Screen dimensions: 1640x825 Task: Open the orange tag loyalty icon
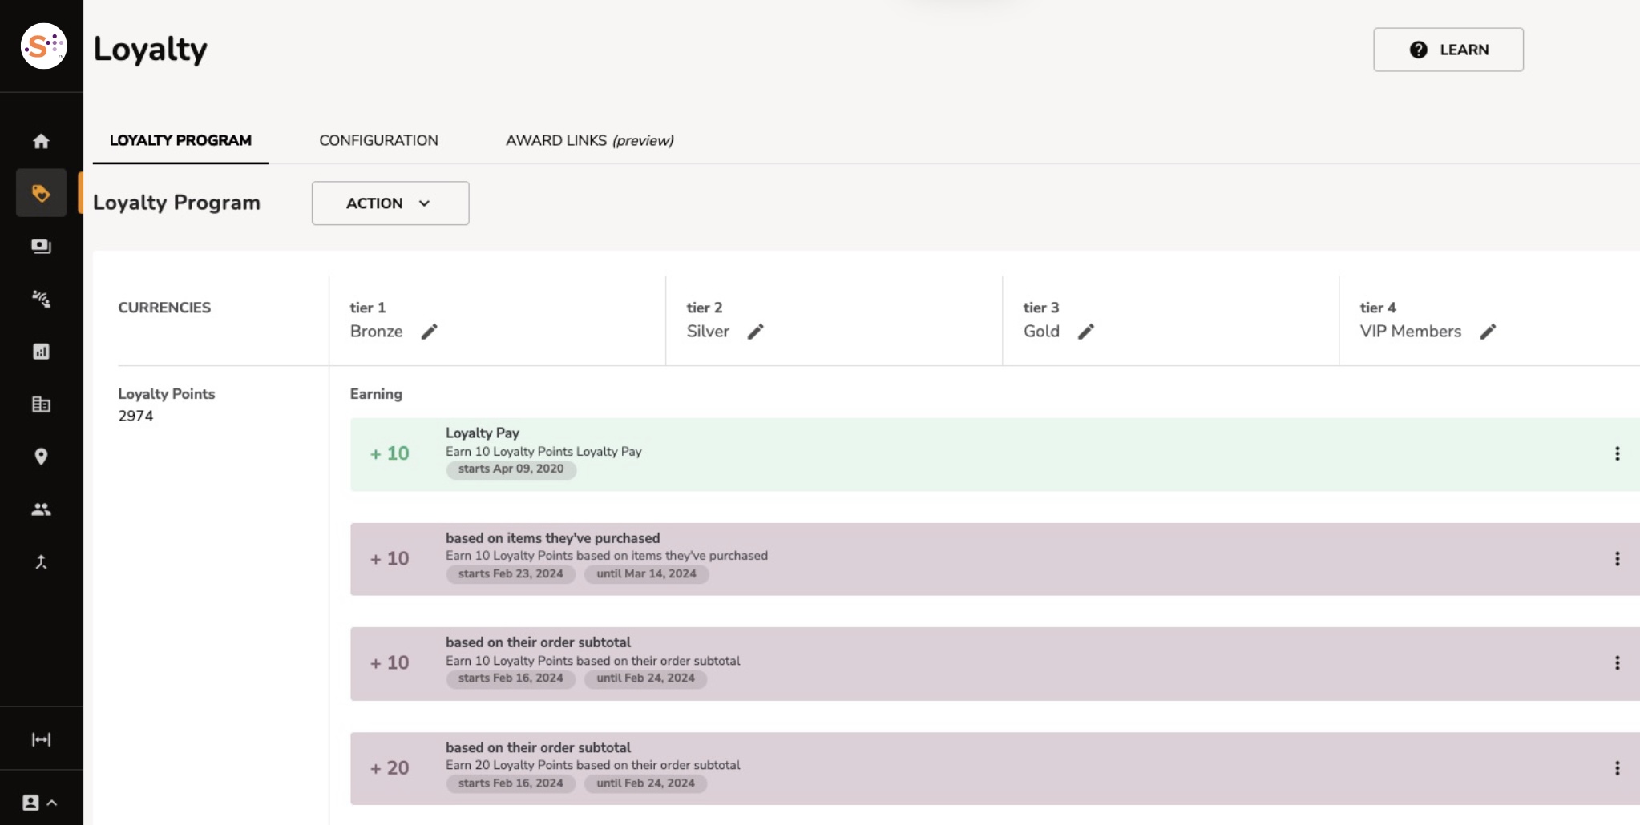coord(41,193)
